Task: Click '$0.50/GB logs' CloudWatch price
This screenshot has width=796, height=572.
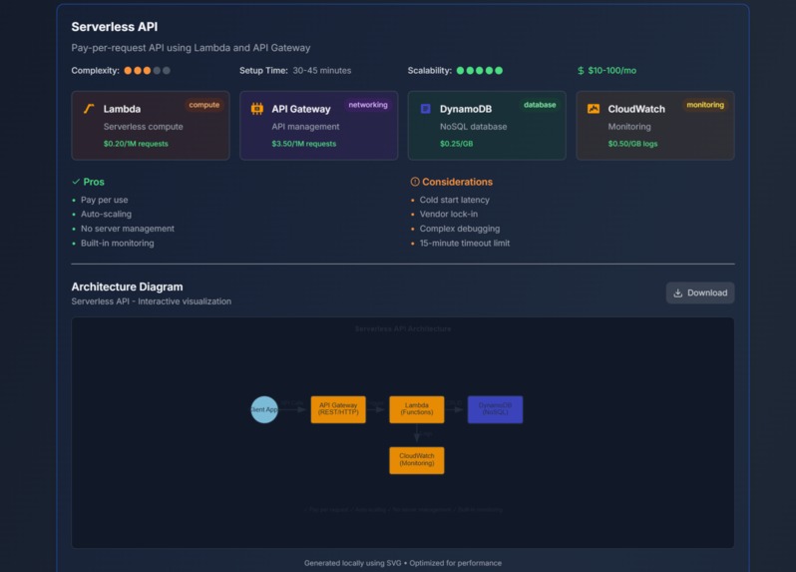Action: point(632,144)
